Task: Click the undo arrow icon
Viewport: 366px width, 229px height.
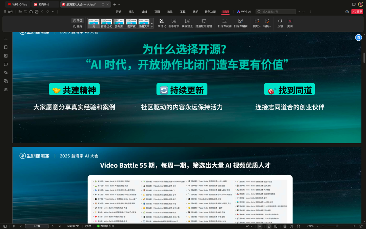Action: [x=42, y=12]
